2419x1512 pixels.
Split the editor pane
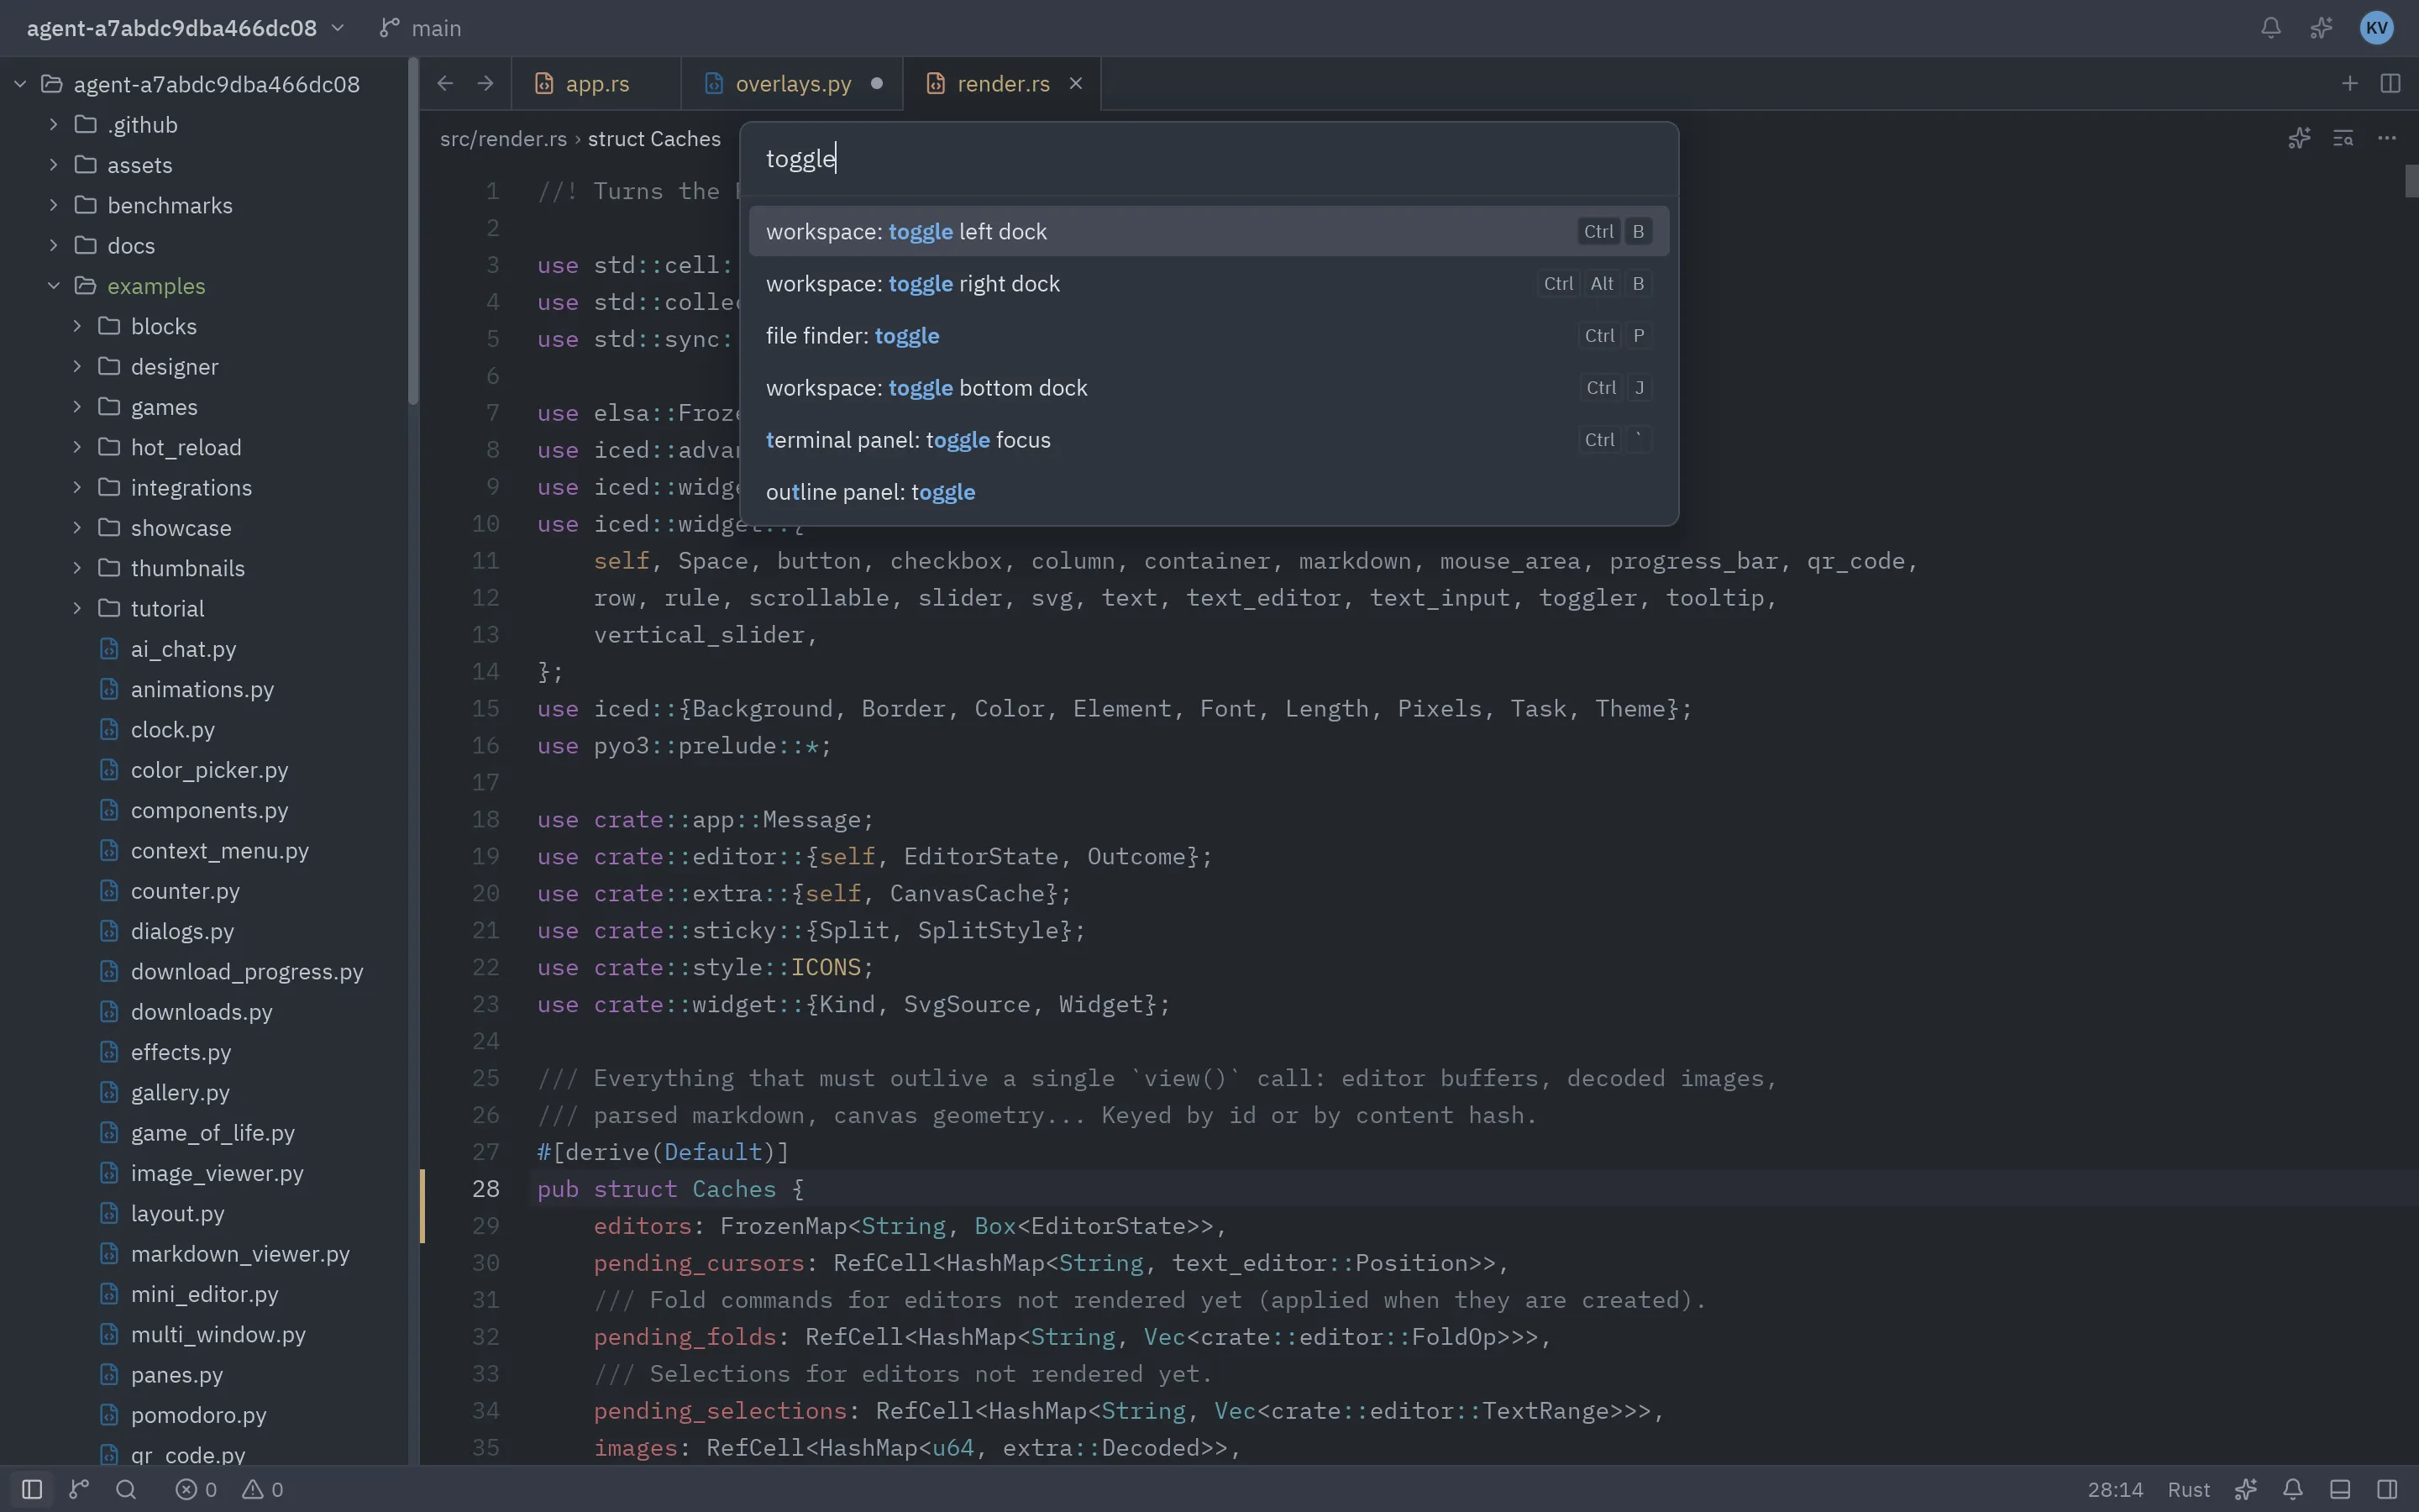(2390, 83)
